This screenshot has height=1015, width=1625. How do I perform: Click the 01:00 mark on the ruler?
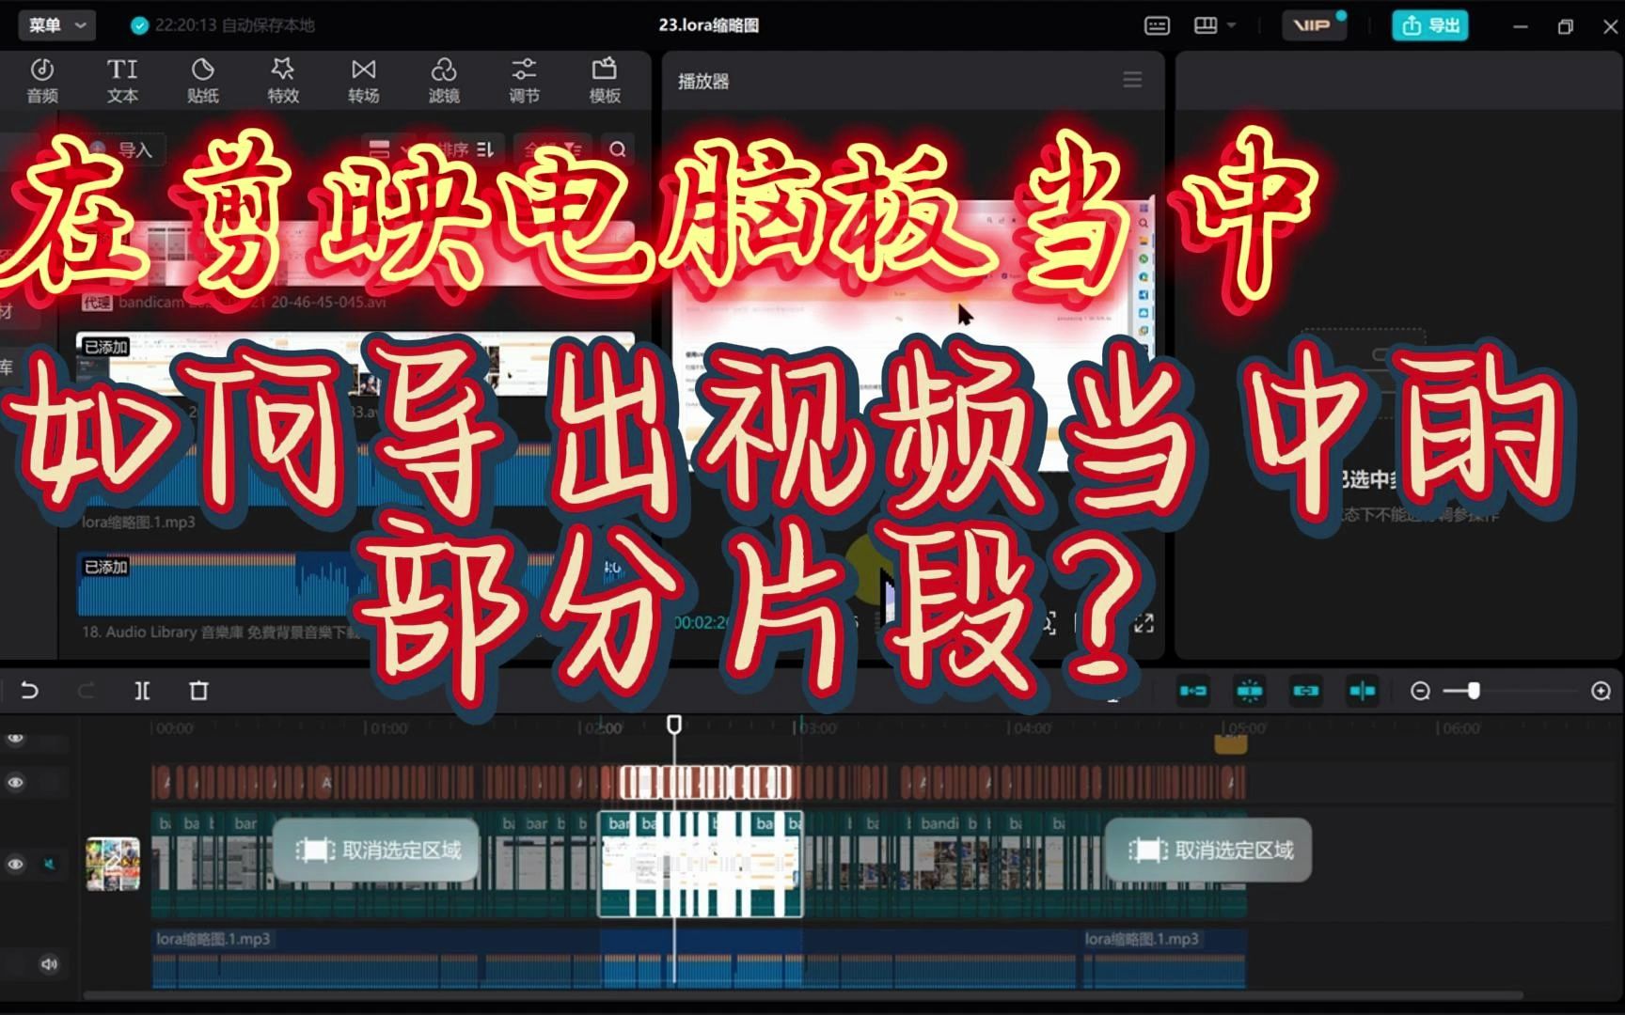coord(386,728)
